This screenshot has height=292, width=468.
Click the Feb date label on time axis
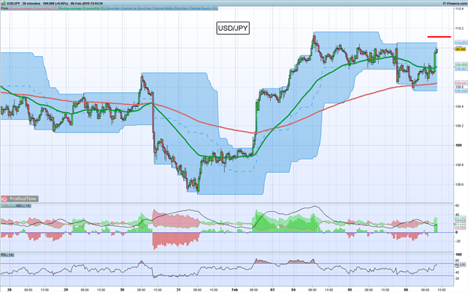coord(235,289)
